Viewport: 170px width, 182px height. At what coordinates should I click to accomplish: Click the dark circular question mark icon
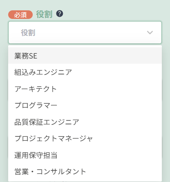point(59,14)
